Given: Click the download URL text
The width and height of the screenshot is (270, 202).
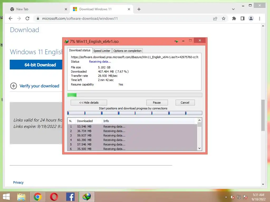Looking at the screenshot, I should (135, 57).
